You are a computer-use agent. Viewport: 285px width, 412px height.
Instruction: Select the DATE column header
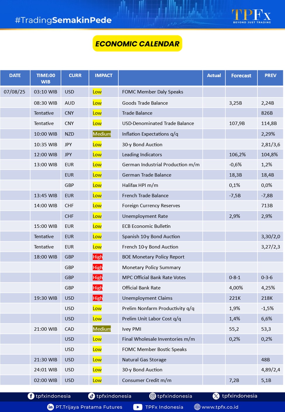pos(15,75)
